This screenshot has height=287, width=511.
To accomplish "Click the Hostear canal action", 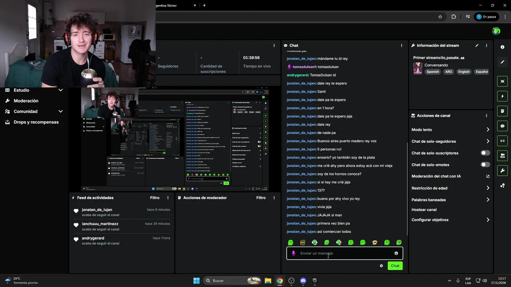I will pos(424,210).
